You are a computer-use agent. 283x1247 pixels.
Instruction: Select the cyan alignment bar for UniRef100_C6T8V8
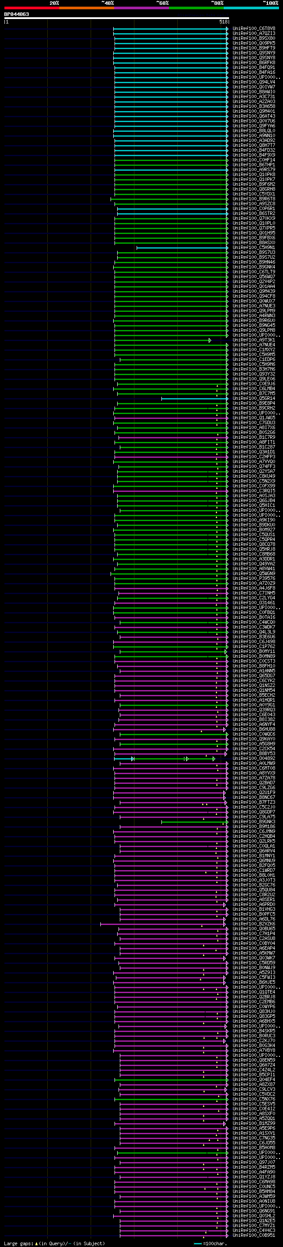(x=171, y=29)
